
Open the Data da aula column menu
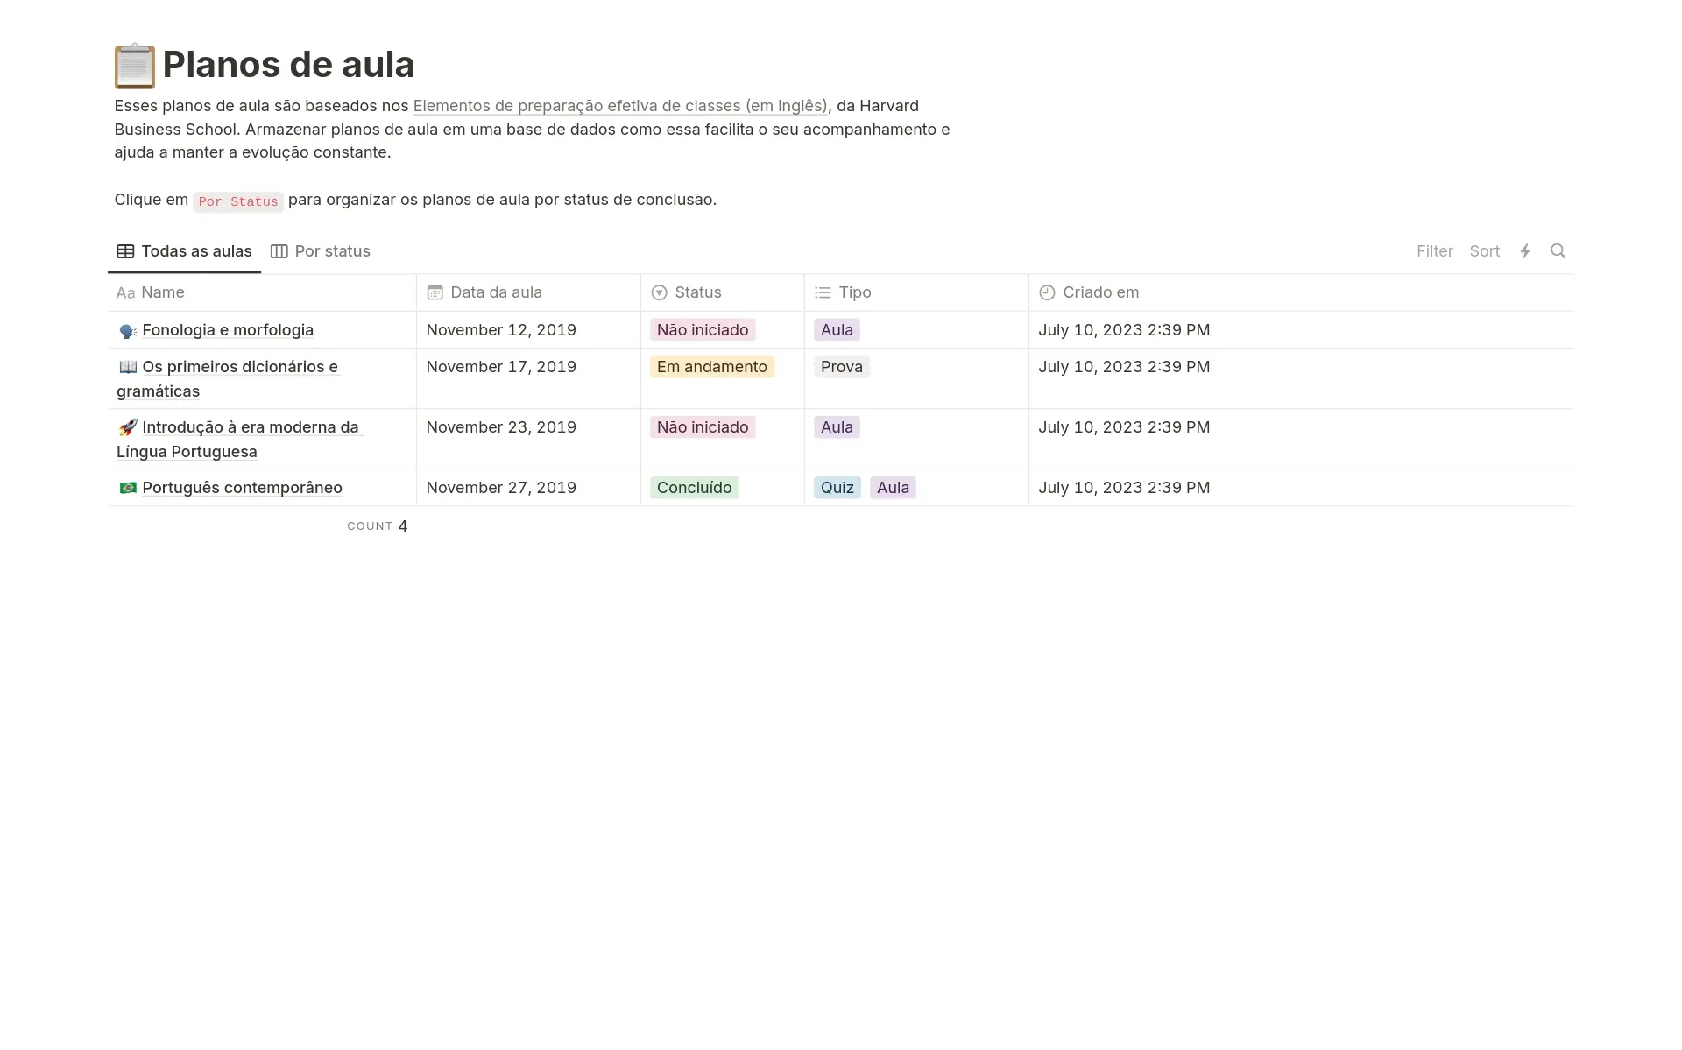[x=496, y=292]
